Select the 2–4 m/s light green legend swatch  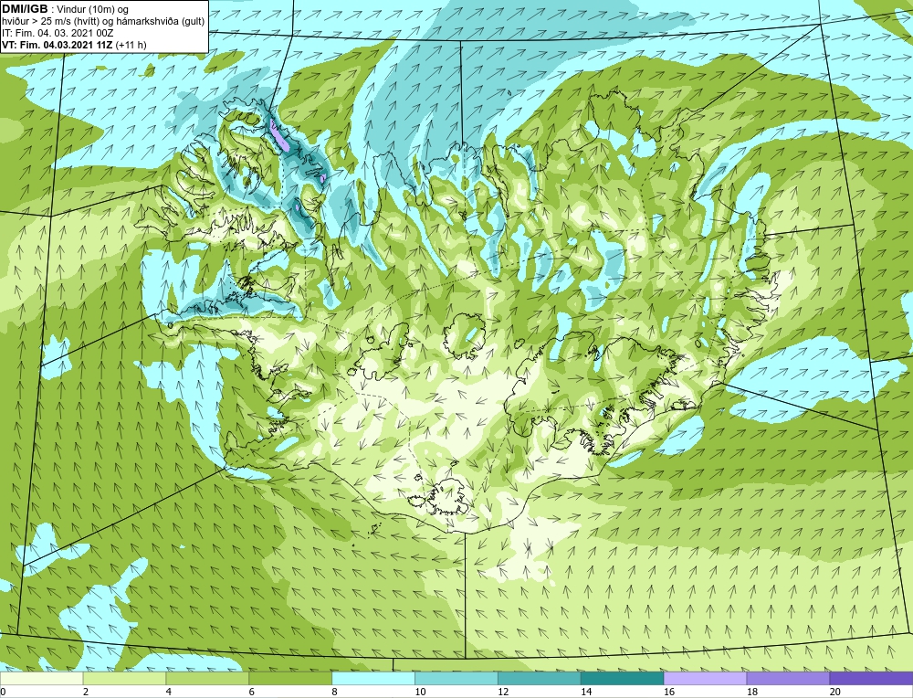(x=124, y=679)
